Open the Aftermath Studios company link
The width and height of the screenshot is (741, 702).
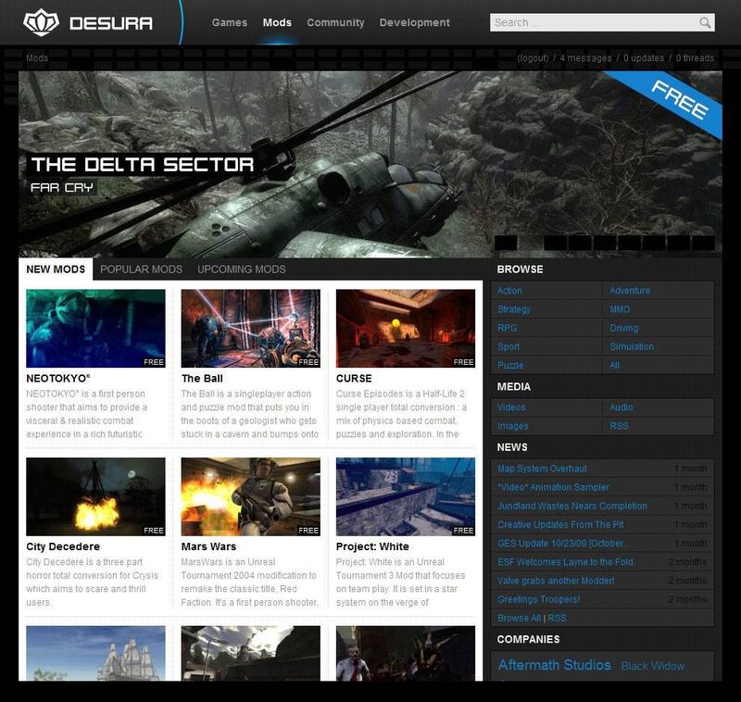pyautogui.click(x=554, y=665)
